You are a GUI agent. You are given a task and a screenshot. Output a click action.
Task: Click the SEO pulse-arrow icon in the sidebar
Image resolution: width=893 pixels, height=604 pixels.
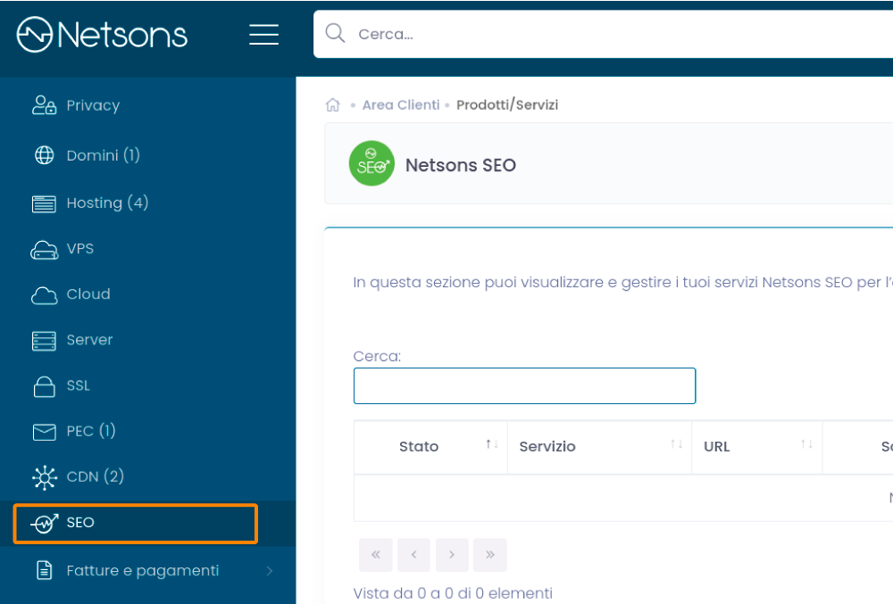coord(44,523)
